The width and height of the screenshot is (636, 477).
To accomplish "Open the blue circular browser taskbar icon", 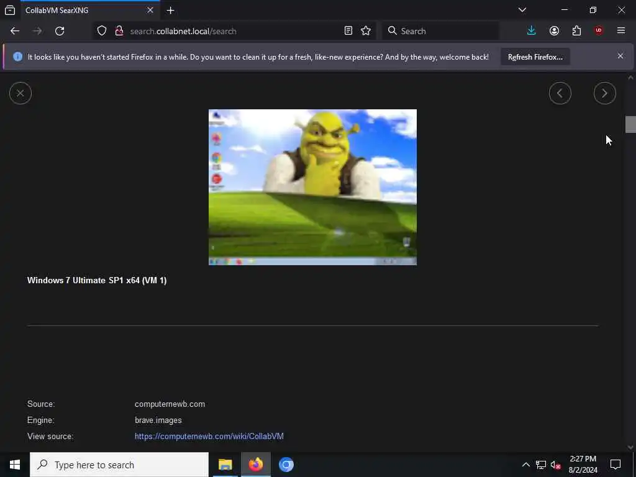I will (x=286, y=465).
